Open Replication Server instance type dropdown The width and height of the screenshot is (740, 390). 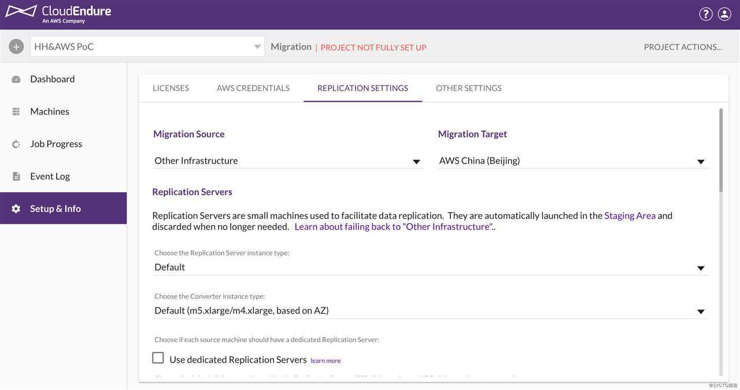coord(431,267)
